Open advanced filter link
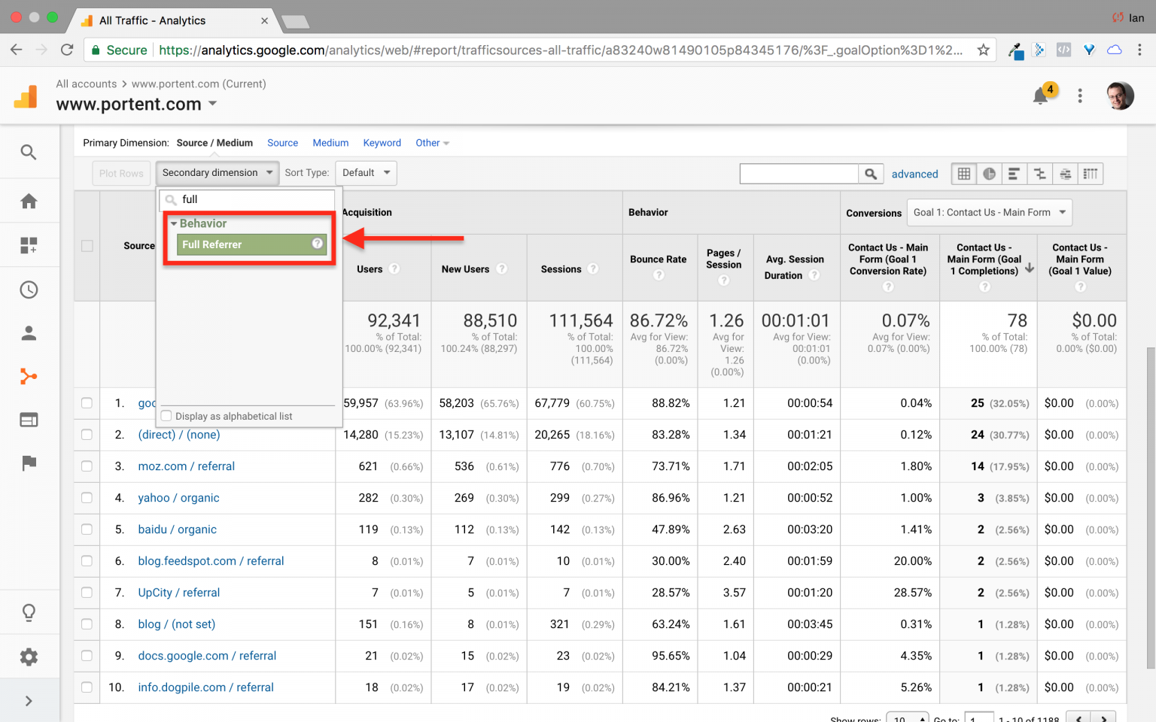 coord(914,174)
